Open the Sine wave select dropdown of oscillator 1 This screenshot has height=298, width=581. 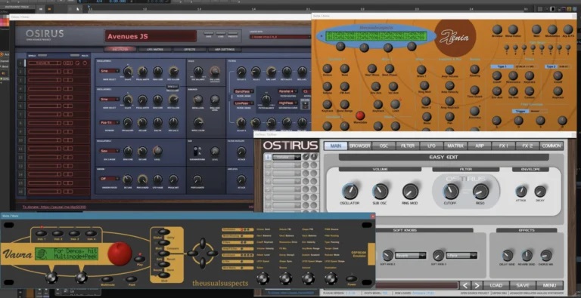click(x=109, y=71)
